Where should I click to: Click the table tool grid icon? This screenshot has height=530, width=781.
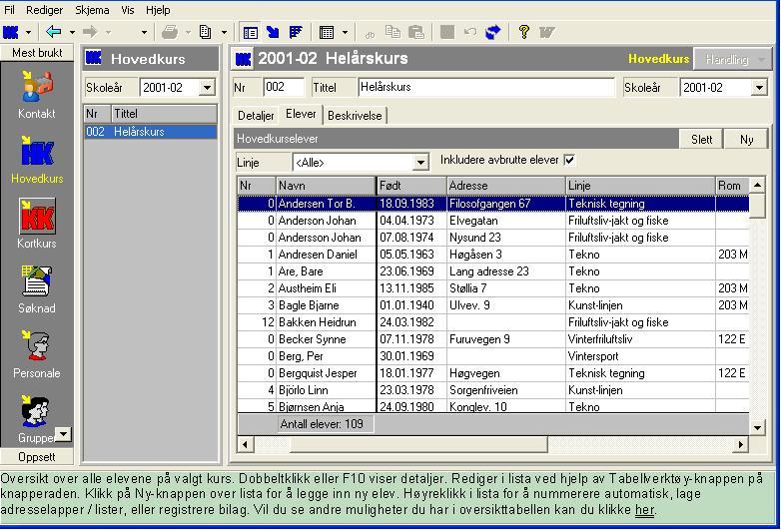[327, 33]
